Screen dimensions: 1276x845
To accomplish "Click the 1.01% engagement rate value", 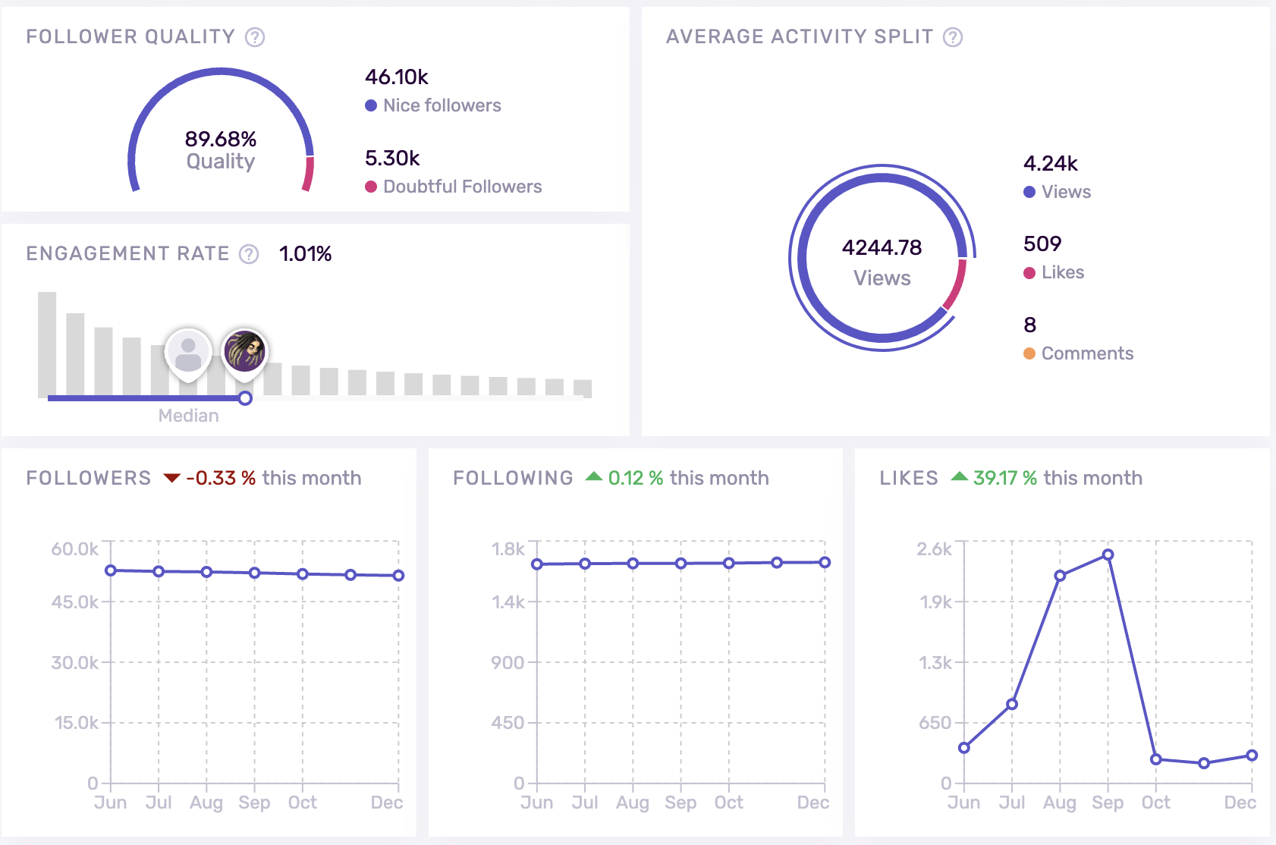I will 304,255.
